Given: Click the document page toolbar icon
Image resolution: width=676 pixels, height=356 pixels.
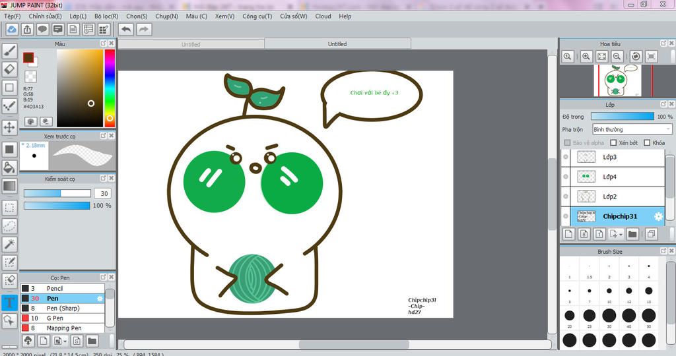Looking at the screenshot, I should tap(73, 29).
